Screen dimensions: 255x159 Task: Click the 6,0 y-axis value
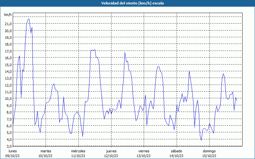(x=9, y=126)
